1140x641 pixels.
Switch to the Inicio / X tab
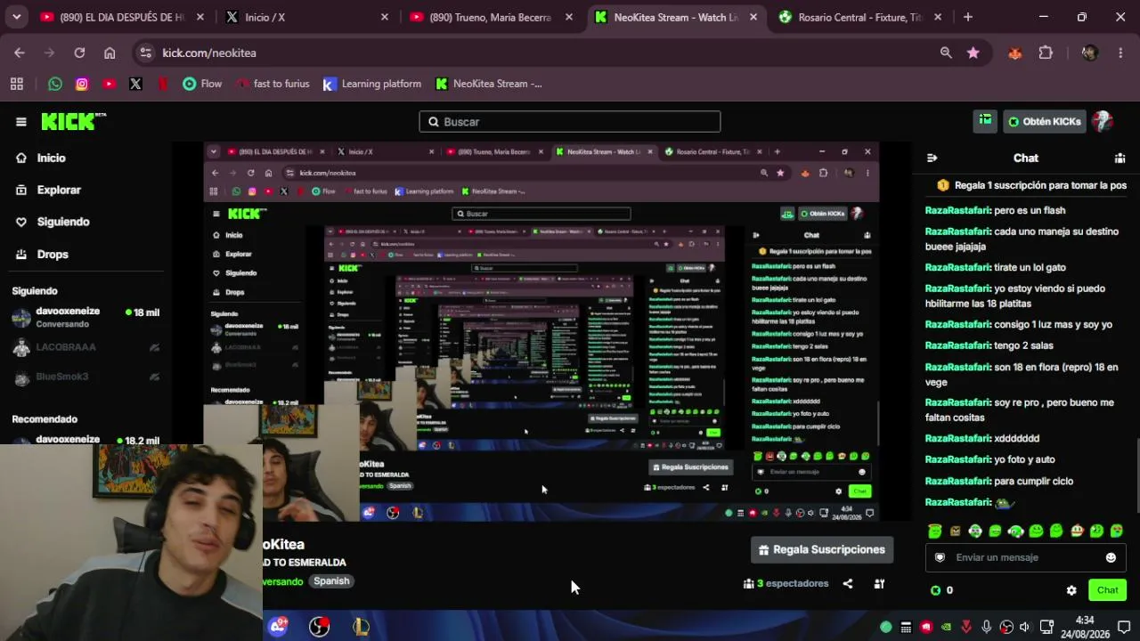click(306, 17)
